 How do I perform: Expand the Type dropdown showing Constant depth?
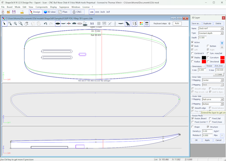click(222, 33)
